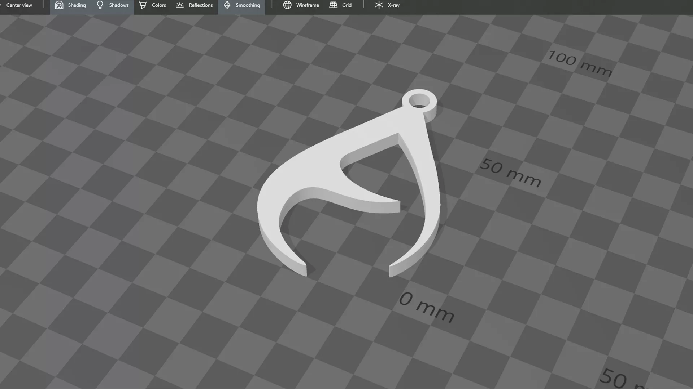The height and width of the screenshot is (389, 693).
Task: Click the Shading face icon
Action: (x=59, y=5)
